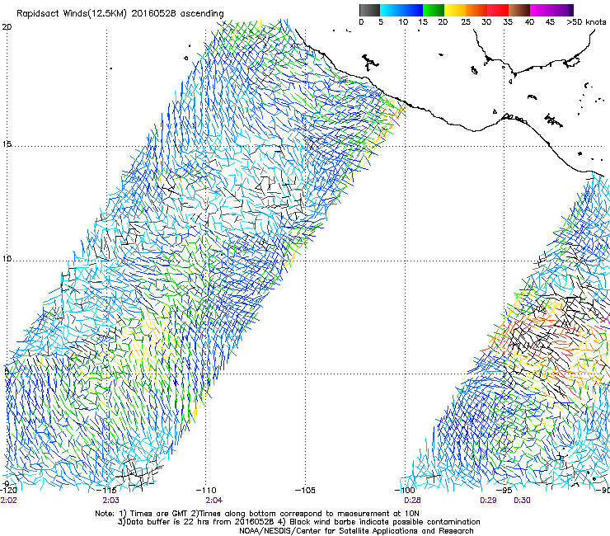The width and height of the screenshot is (610, 536).
Task: Click the latitude axis label '20'
Action: pos(7,27)
